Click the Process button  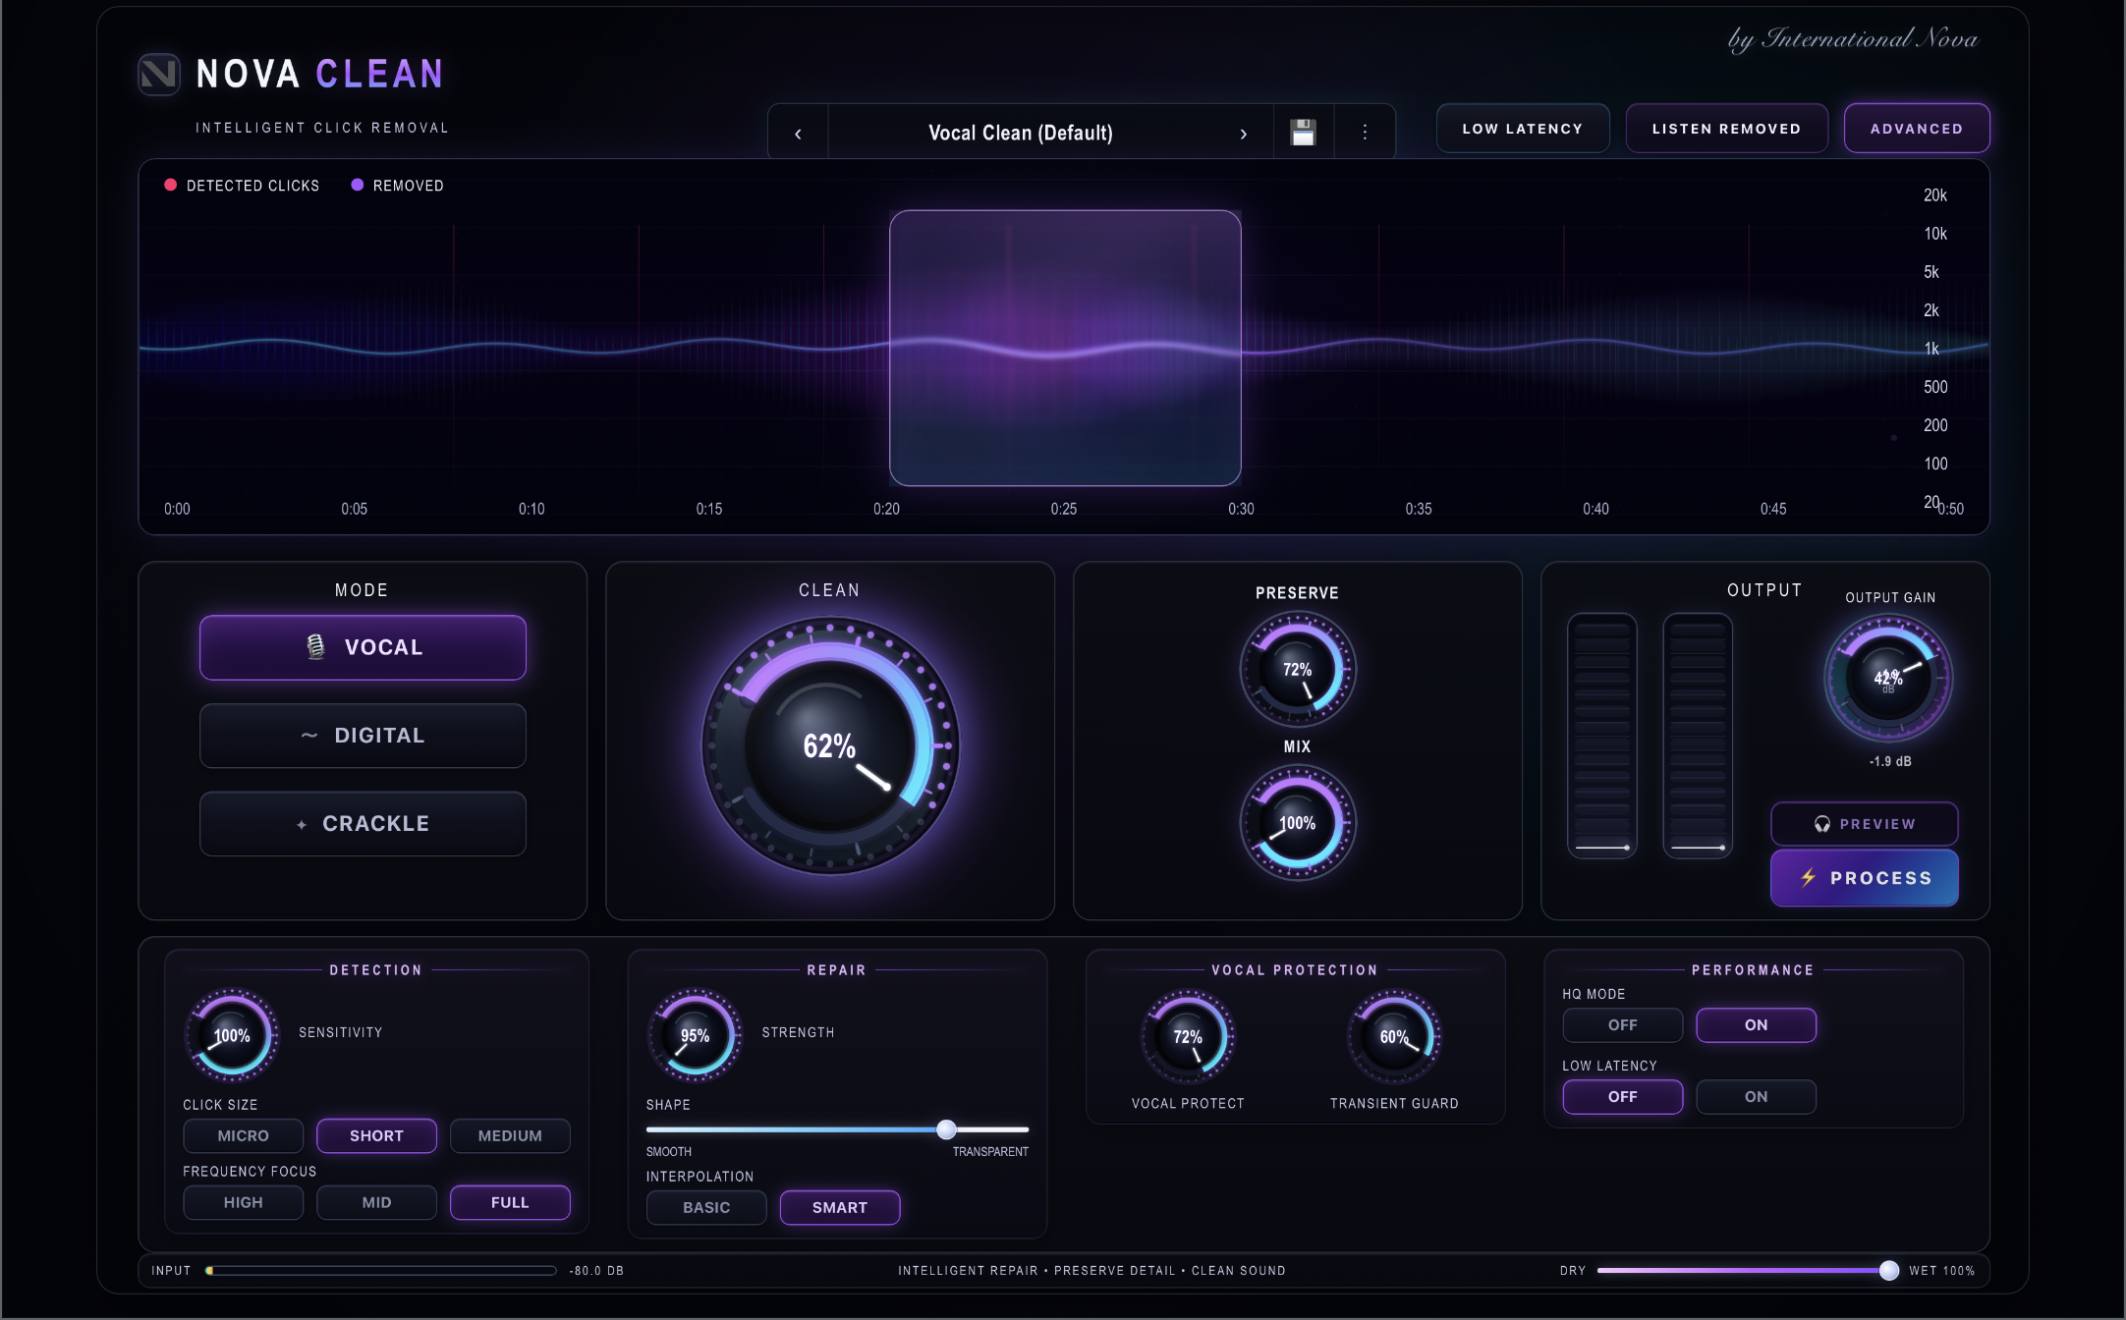click(1865, 878)
